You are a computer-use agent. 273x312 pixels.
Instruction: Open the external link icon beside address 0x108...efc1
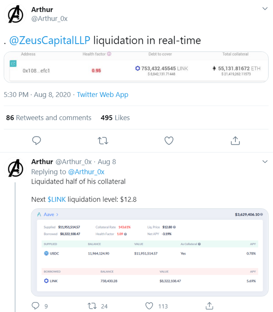click(x=13, y=64)
